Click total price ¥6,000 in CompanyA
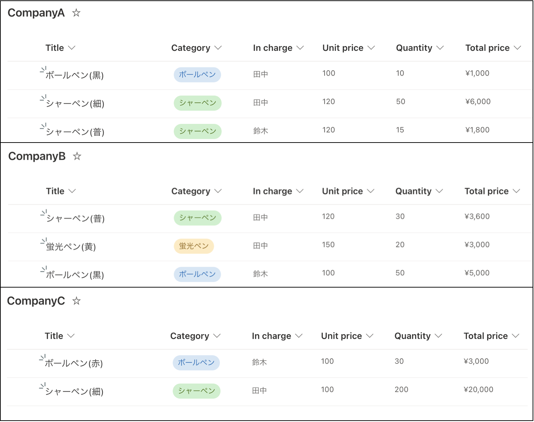This screenshot has width=534, height=422. pyautogui.click(x=478, y=102)
